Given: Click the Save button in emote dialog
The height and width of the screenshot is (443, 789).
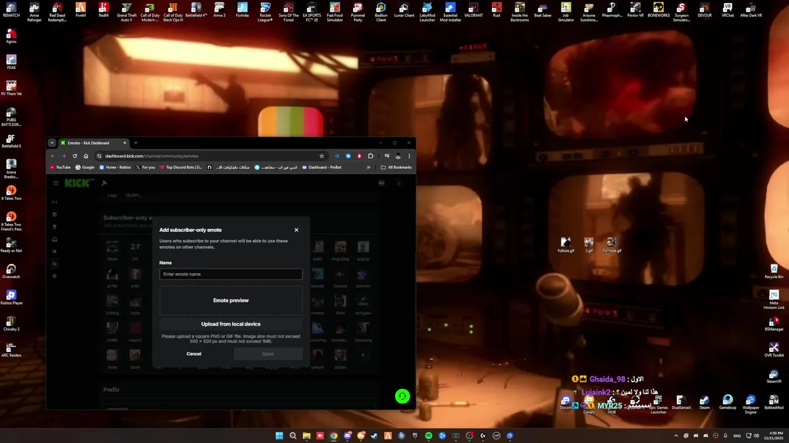Looking at the screenshot, I should click(x=268, y=354).
